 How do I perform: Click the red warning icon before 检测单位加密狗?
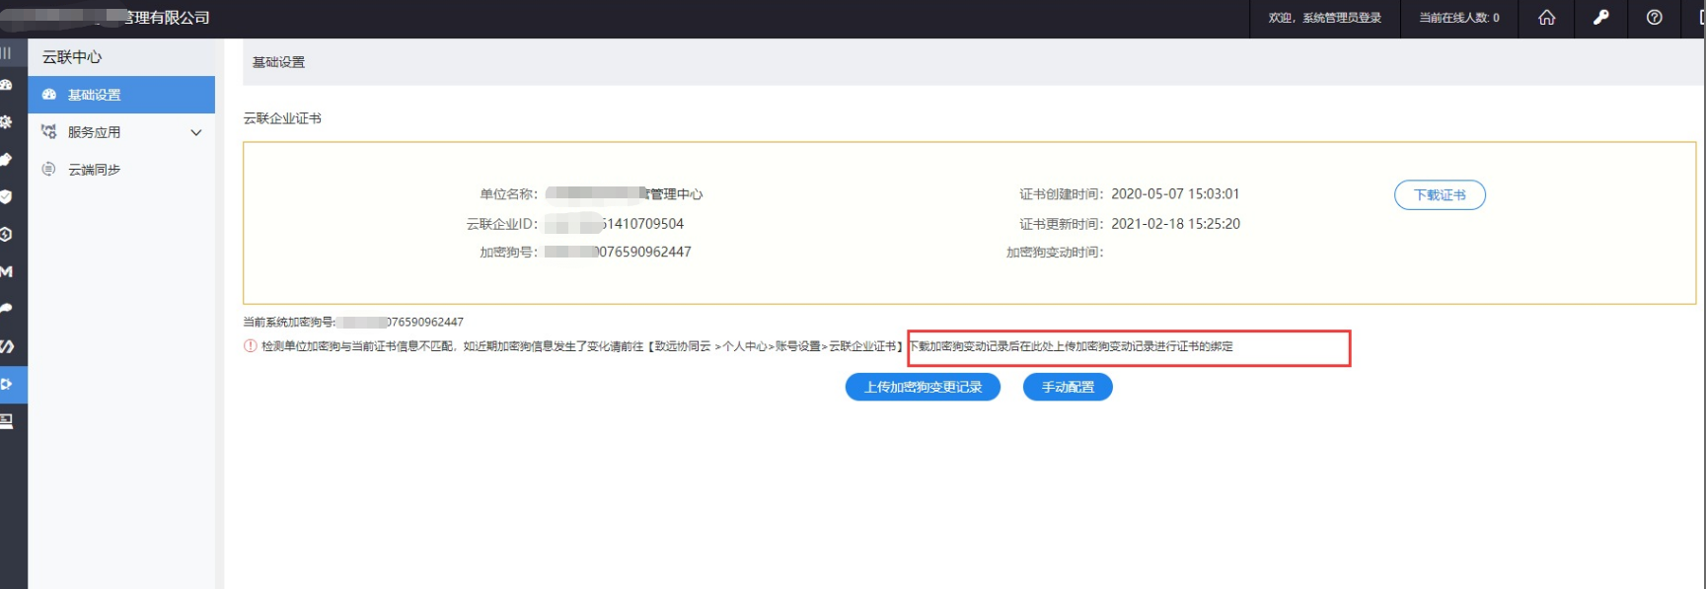point(251,346)
